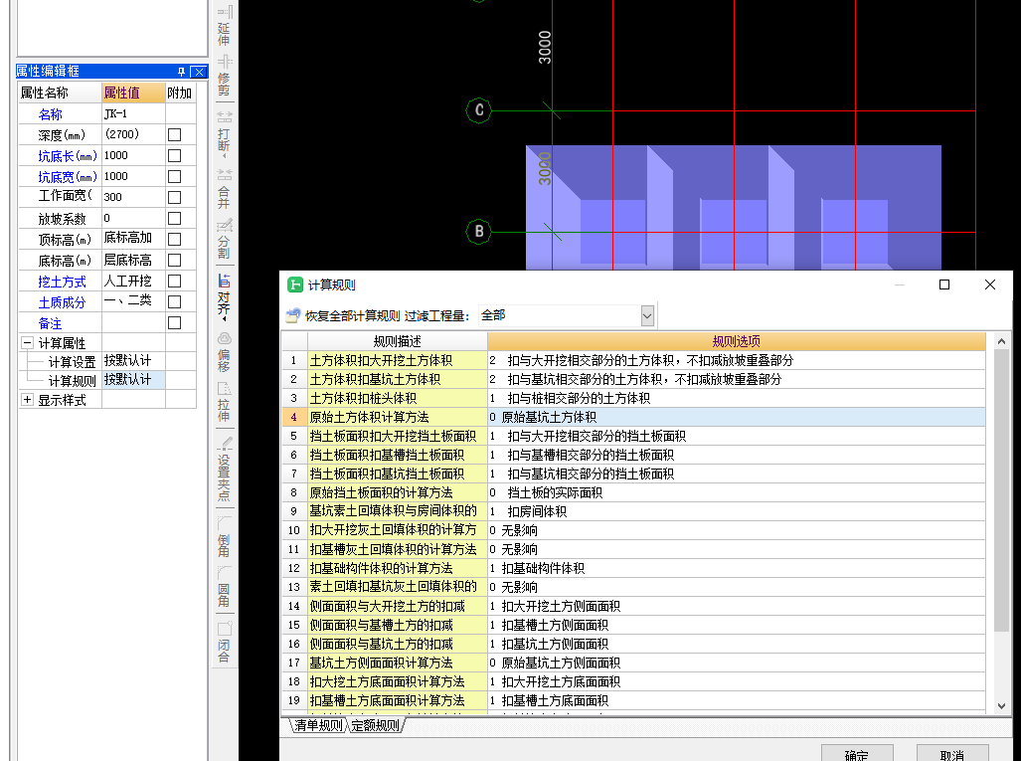Toggle the 附加 checkbox for 放坡系数
Screen dimensions: 1021x761
(x=175, y=218)
